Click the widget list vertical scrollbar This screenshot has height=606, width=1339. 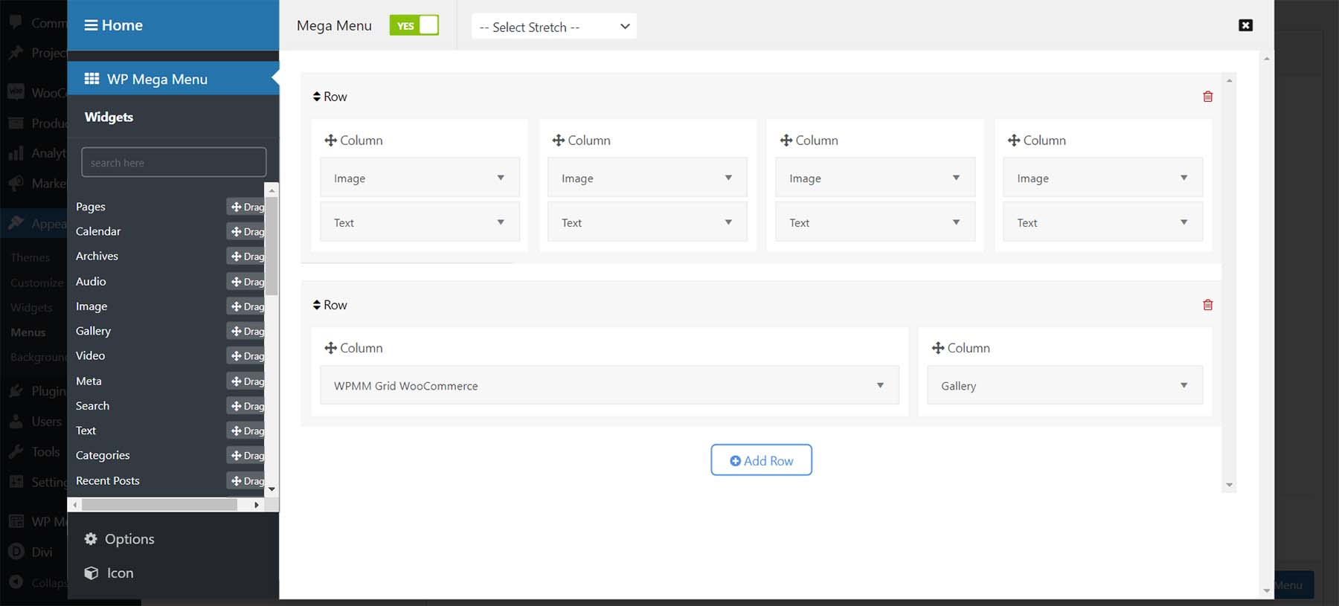[x=272, y=245]
